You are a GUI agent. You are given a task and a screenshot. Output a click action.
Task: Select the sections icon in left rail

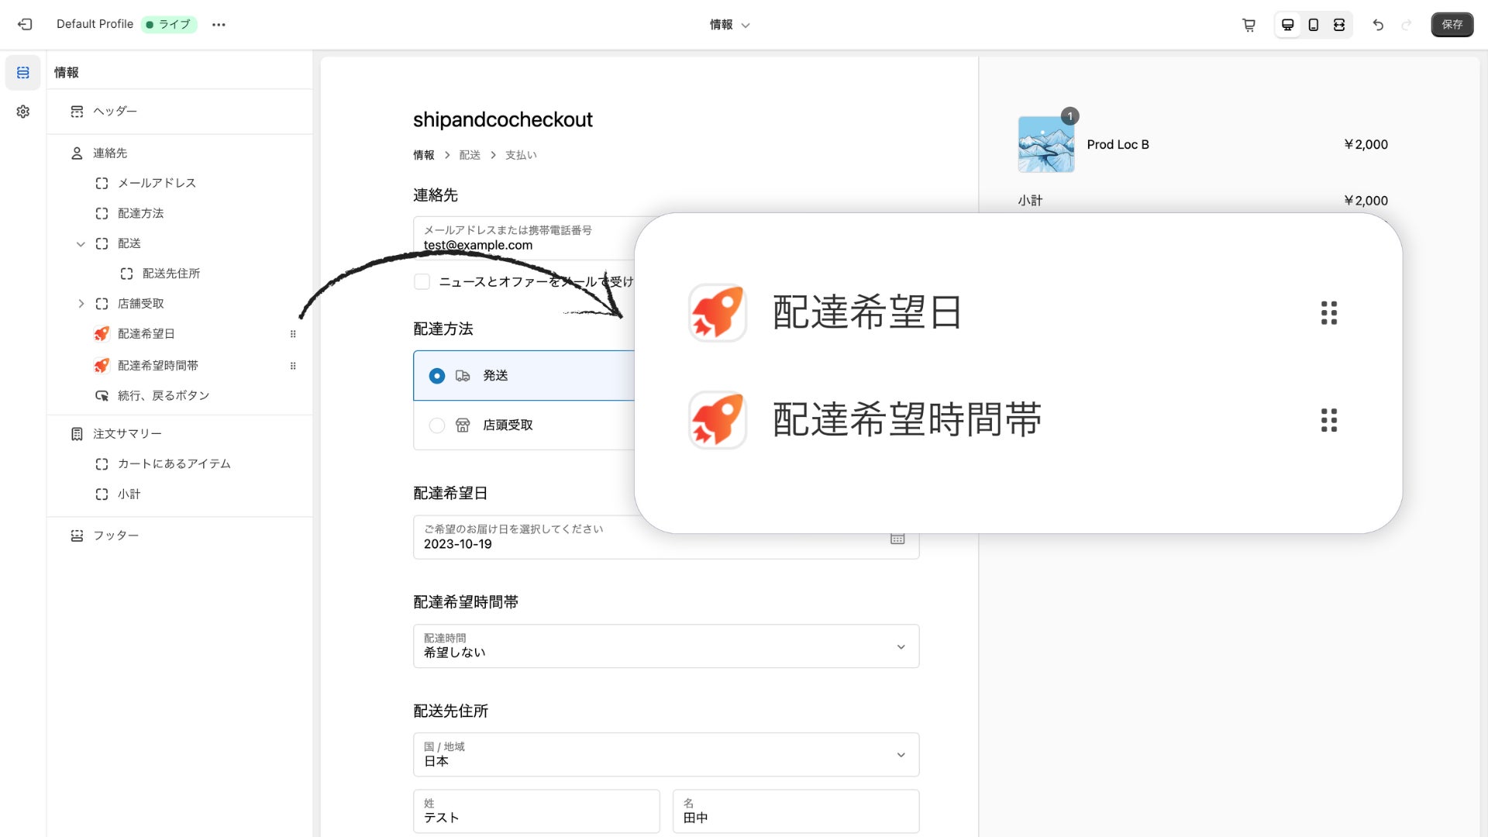pos(23,73)
